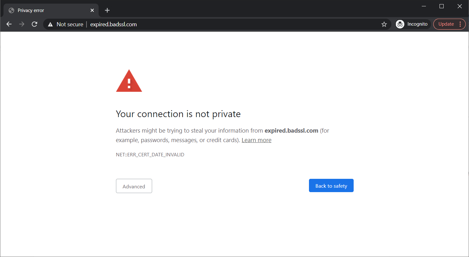Click the NET::ERR_CERT_DATE_INVALID error code
Viewport: 469px width, 257px height.
coord(150,155)
